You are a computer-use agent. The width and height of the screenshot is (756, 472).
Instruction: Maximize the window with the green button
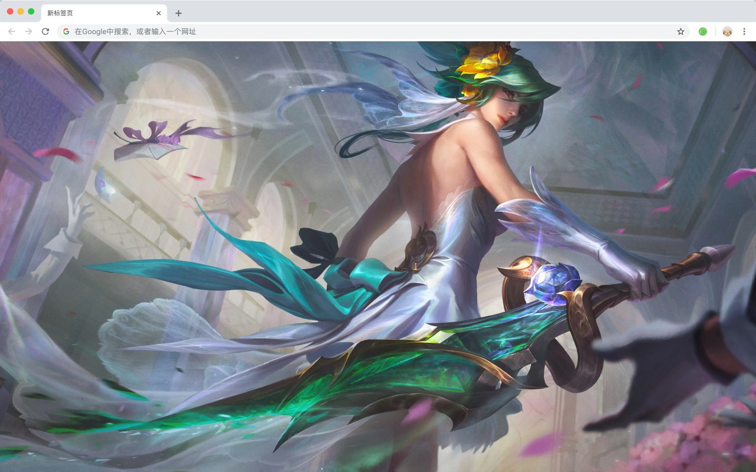[31, 12]
